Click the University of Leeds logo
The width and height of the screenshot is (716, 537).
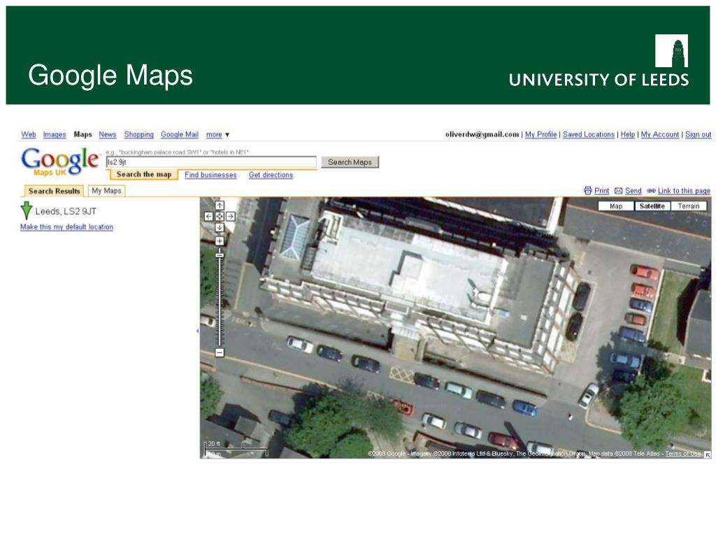[x=599, y=61]
